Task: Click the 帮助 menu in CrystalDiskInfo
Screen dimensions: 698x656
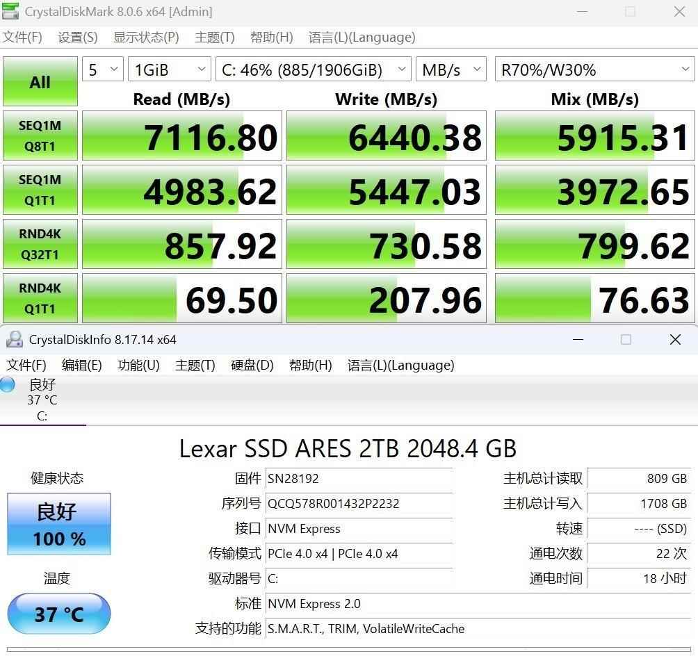Action: [x=310, y=365]
